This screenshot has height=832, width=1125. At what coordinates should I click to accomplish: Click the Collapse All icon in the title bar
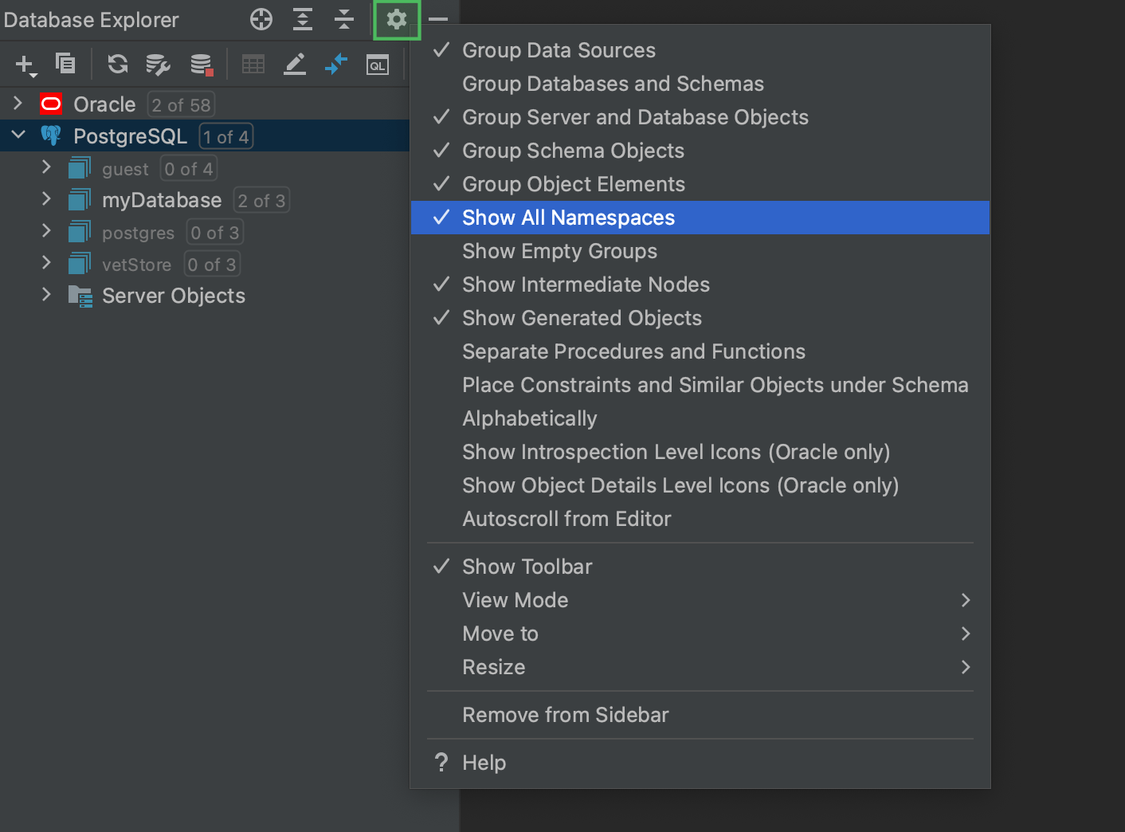(343, 20)
